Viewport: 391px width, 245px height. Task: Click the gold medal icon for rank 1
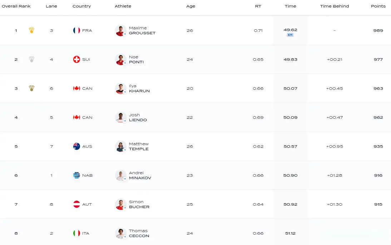[31, 30]
